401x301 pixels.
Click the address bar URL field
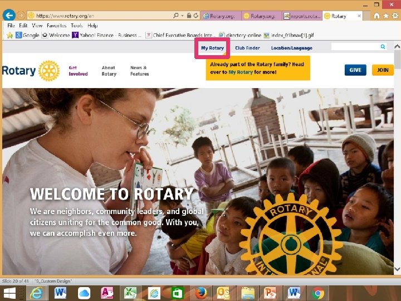pos(103,16)
